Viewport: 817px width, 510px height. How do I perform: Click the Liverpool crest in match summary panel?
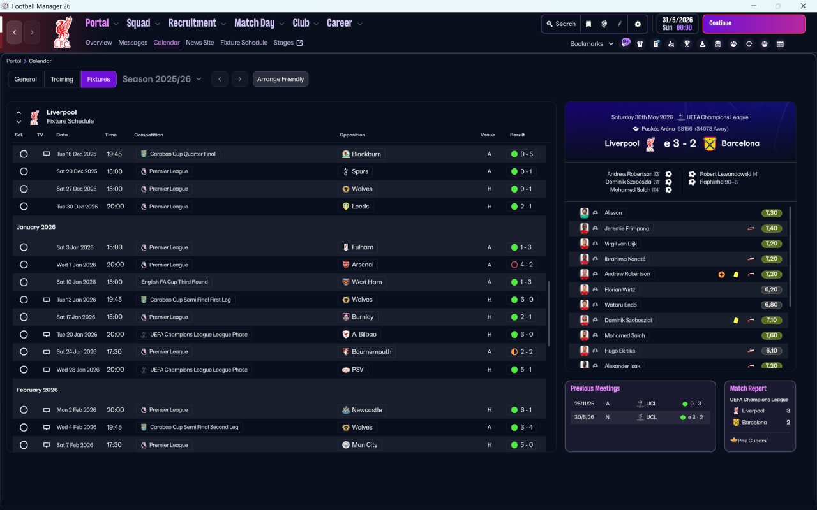(x=651, y=143)
